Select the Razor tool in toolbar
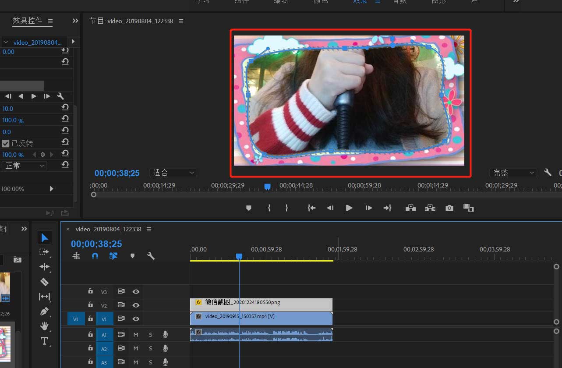The width and height of the screenshot is (562, 368). pyautogui.click(x=44, y=282)
